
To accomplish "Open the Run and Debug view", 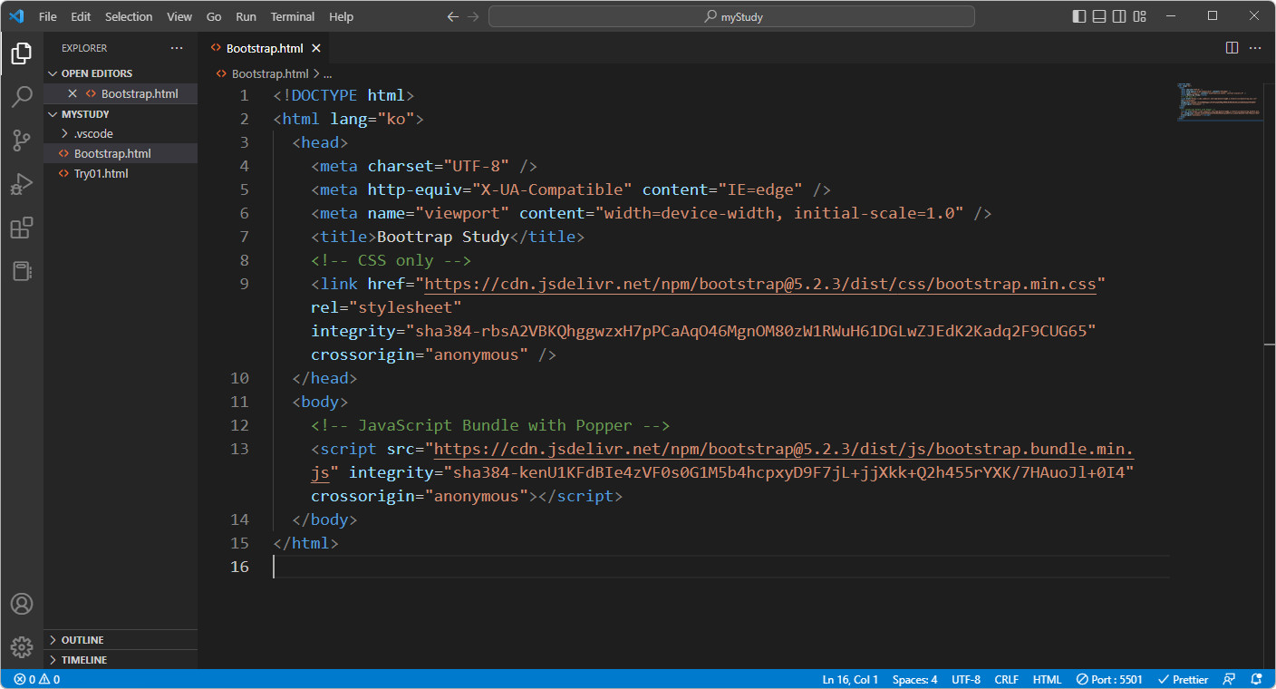I will tap(22, 184).
